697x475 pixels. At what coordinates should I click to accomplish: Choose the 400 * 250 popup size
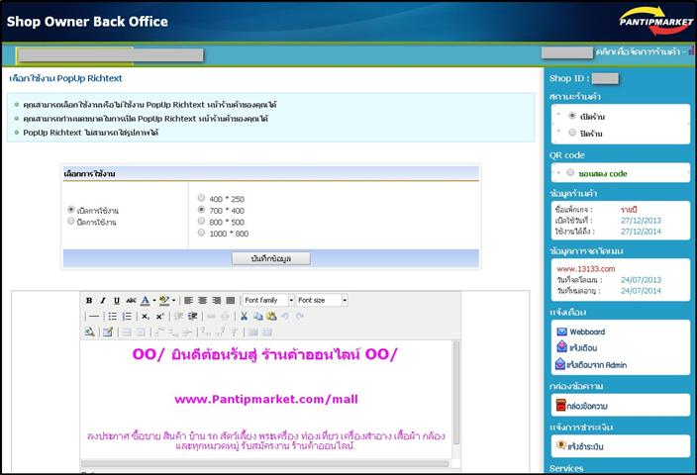201,198
